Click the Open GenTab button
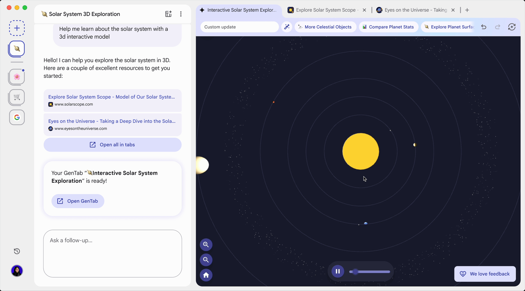Image resolution: width=525 pixels, height=291 pixels. click(x=77, y=201)
